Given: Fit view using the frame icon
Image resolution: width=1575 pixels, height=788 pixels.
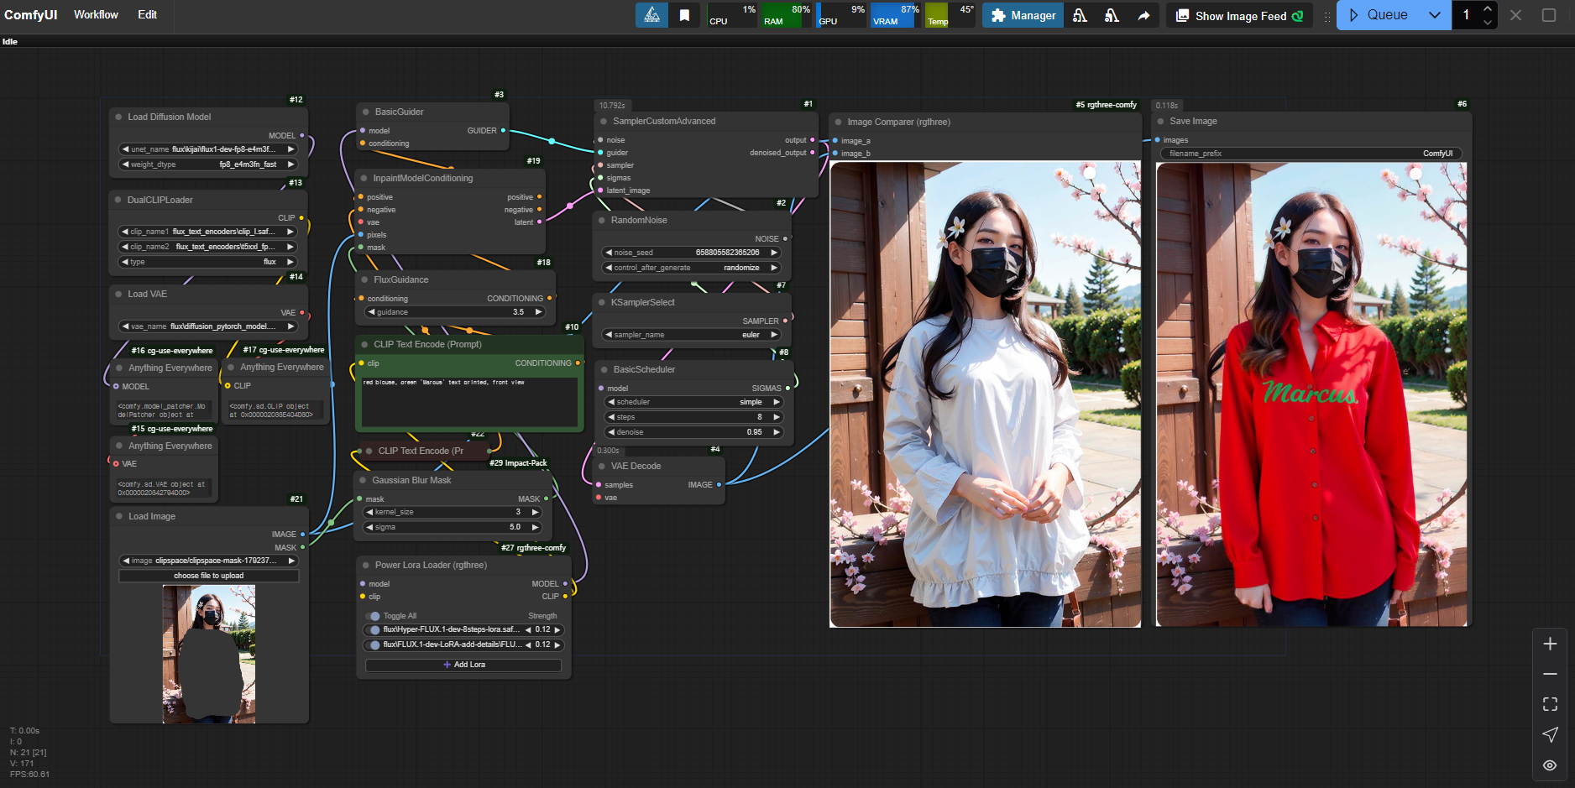Looking at the screenshot, I should click(x=1550, y=704).
